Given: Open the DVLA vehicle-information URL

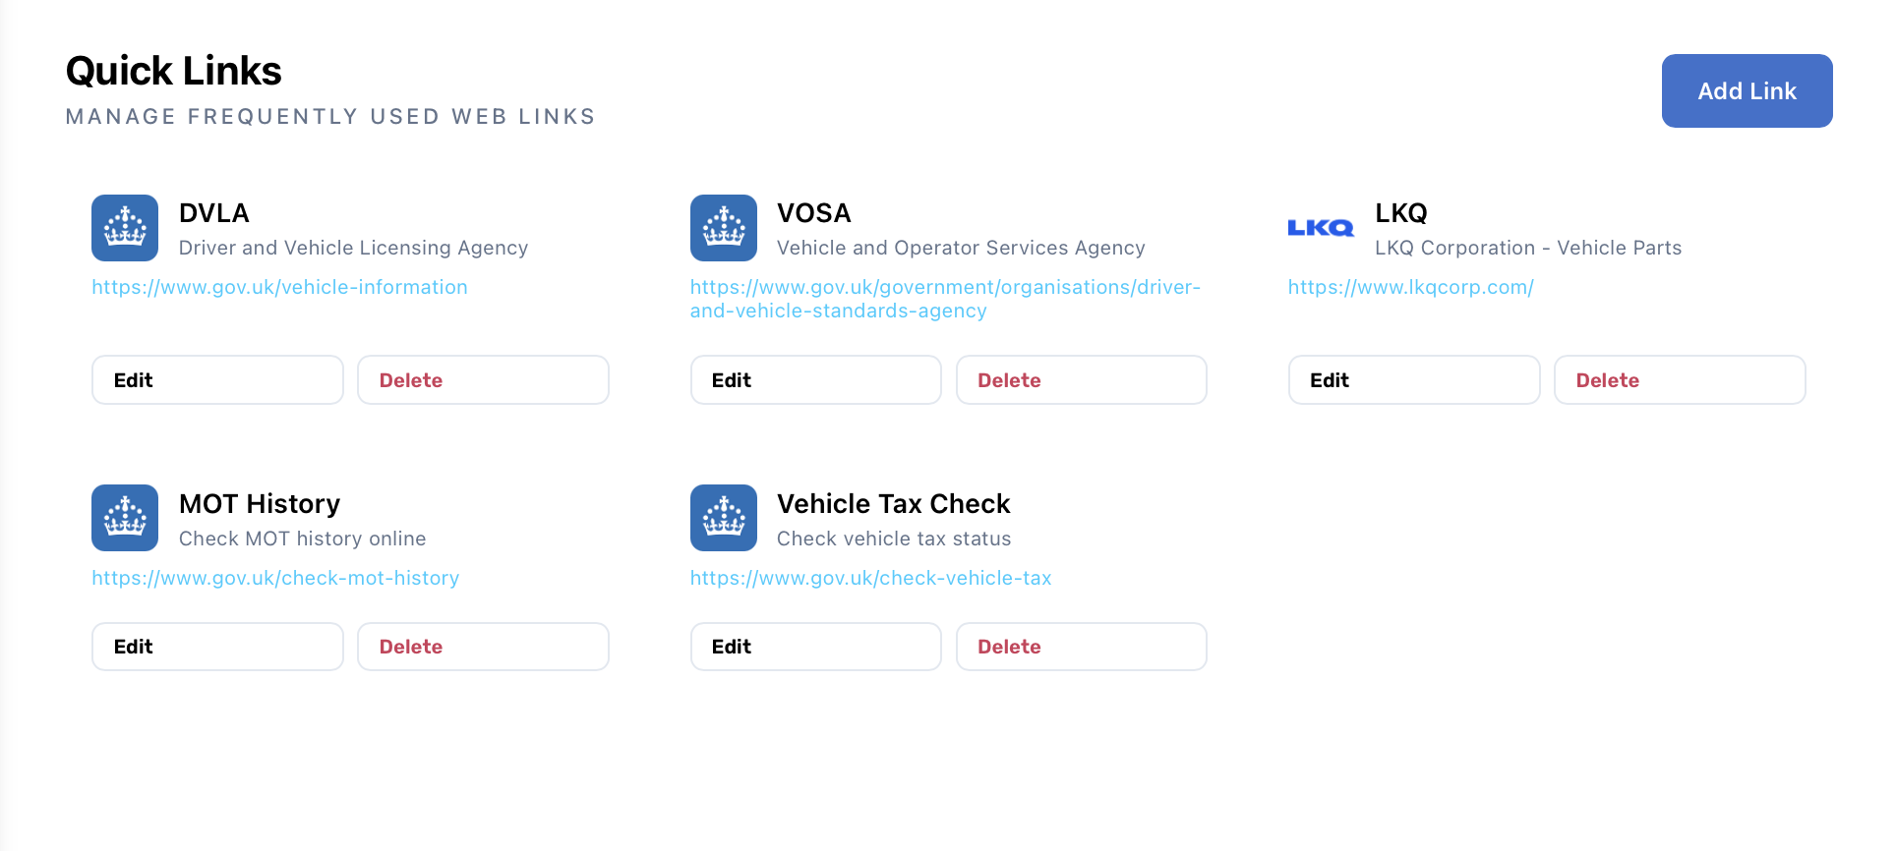Looking at the screenshot, I should [279, 287].
